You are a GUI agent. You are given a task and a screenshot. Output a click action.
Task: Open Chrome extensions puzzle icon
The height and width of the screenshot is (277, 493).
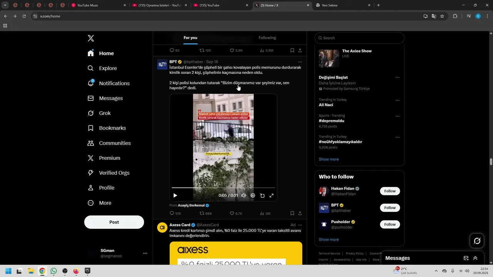[x=455, y=16]
